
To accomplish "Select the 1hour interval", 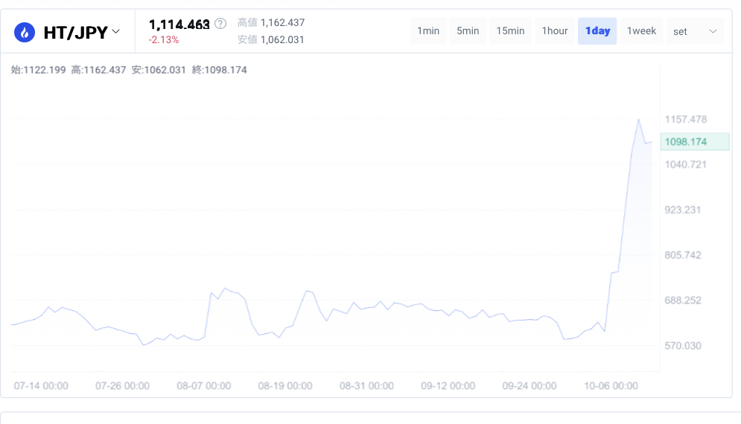I will click(555, 31).
